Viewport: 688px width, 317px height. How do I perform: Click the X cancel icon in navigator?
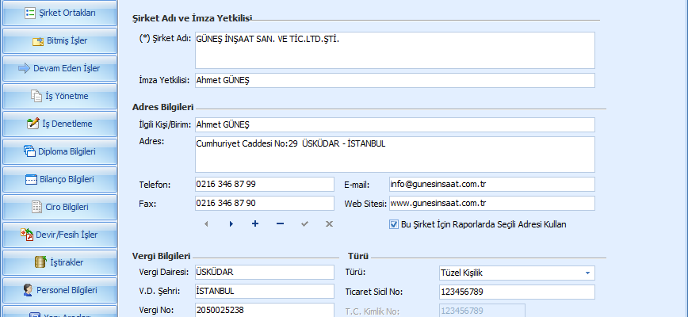click(x=329, y=224)
